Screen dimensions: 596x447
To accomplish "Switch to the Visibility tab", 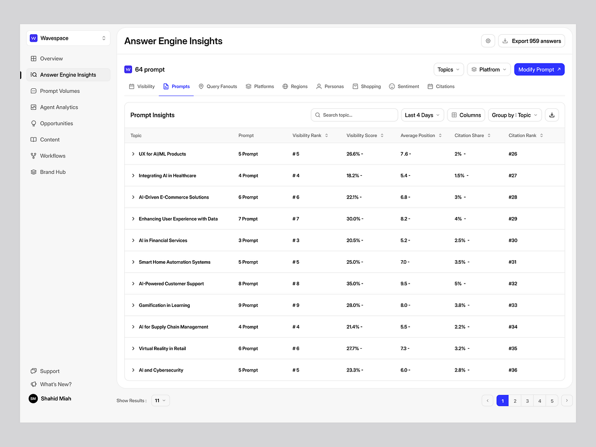I will point(142,86).
